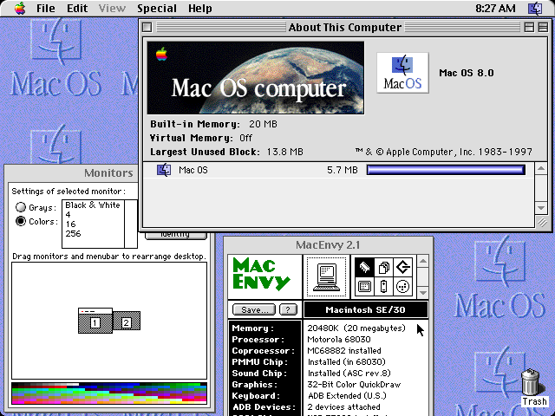Click the Coprocessor label in MacEnvy
Image resolution: width=555 pixels, height=416 pixels.
pyautogui.click(x=264, y=351)
